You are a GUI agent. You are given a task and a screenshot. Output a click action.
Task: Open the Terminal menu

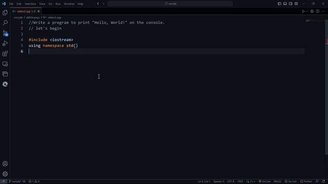69,4
